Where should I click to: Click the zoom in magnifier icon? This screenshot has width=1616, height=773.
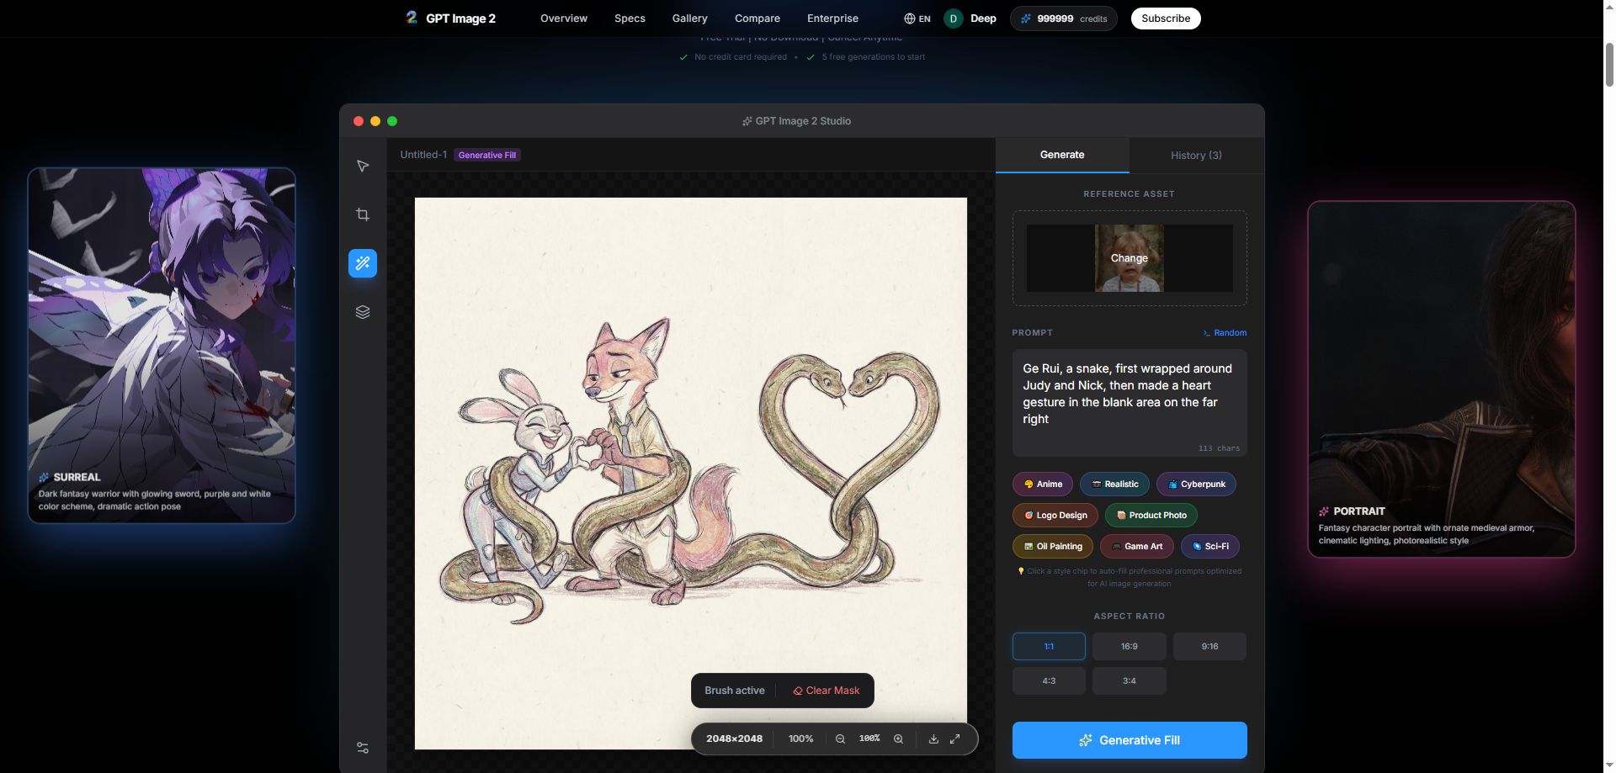[x=898, y=739]
